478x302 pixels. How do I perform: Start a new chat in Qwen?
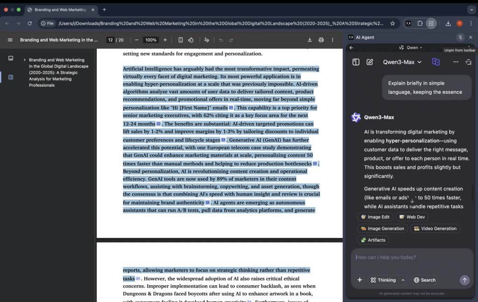(x=370, y=62)
